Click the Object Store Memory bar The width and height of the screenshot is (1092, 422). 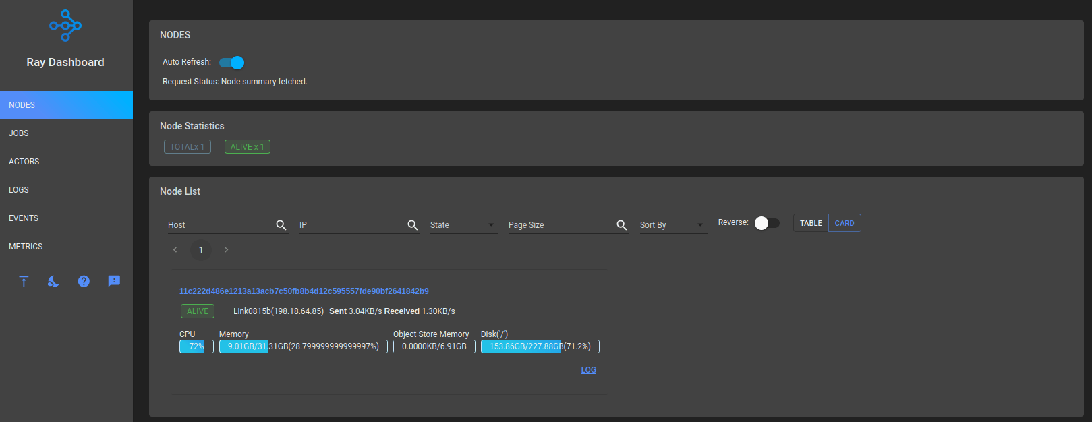click(434, 346)
